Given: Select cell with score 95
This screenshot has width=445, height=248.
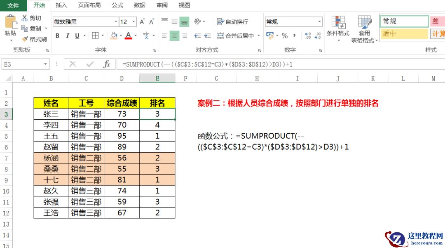Looking at the screenshot, I should 122,136.
